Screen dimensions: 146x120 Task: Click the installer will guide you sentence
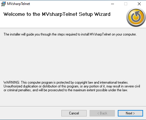tap(70, 34)
